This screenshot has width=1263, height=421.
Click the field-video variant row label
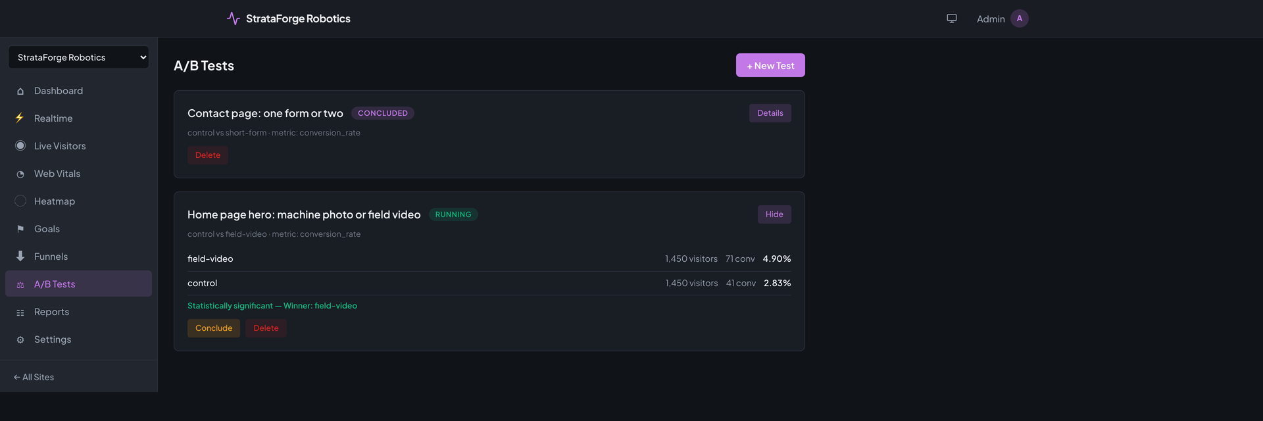[x=210, y=259]
